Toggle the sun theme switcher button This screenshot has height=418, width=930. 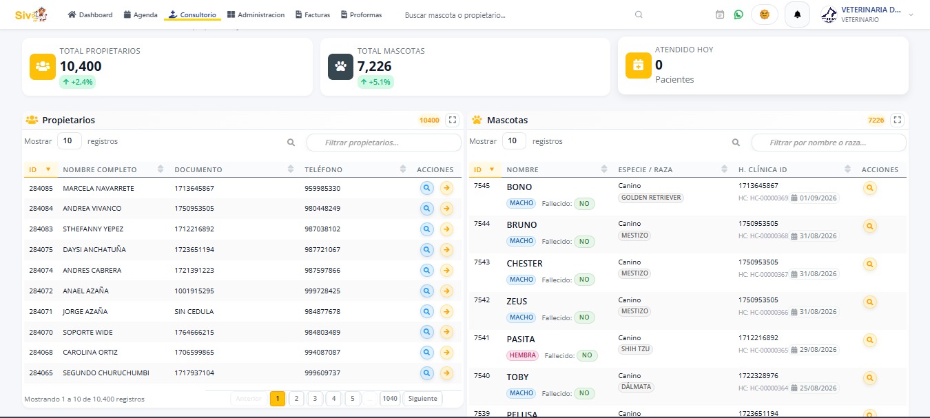pyautogui.click(x=764, y=14)
